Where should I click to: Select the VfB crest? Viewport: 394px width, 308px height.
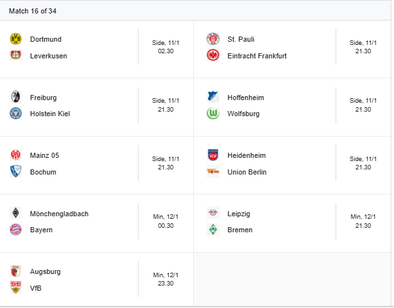tap(15, 287)
